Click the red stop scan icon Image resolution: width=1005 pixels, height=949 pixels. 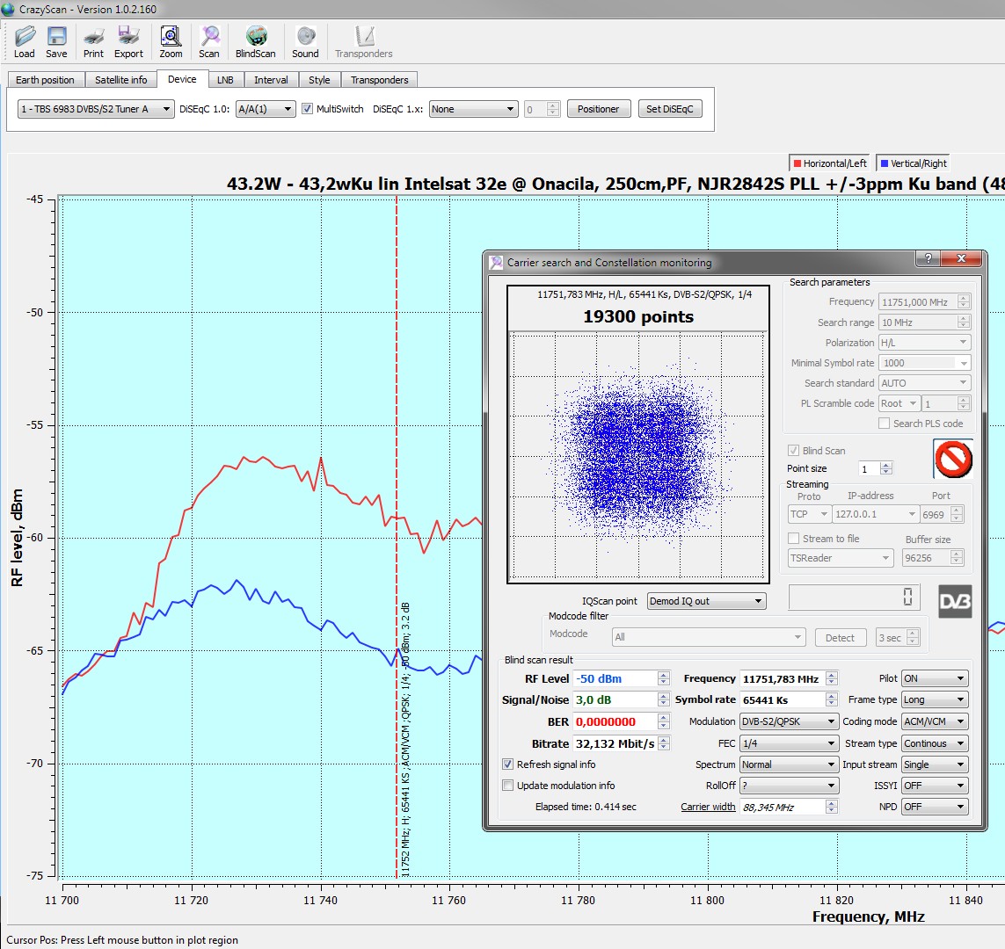tap(953, 459)
